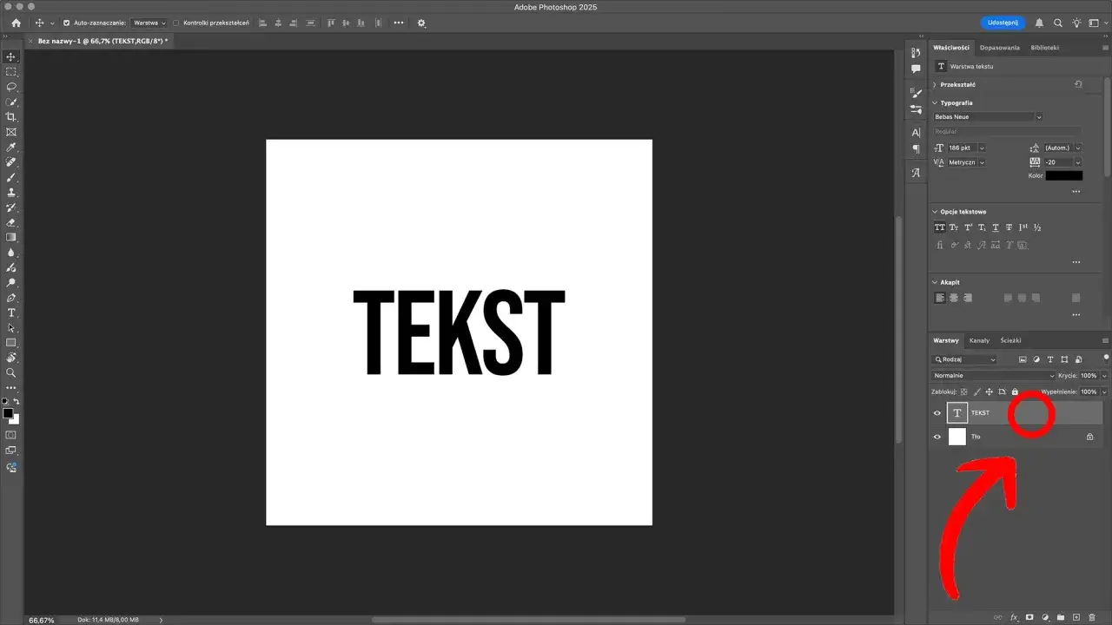Add a new layer mask

[1029, 617]
